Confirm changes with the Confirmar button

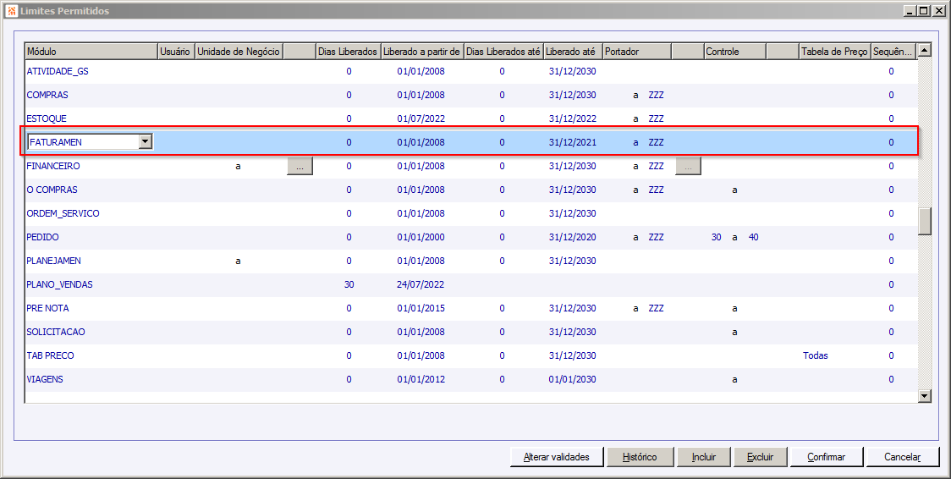click(x=826, y=457)
